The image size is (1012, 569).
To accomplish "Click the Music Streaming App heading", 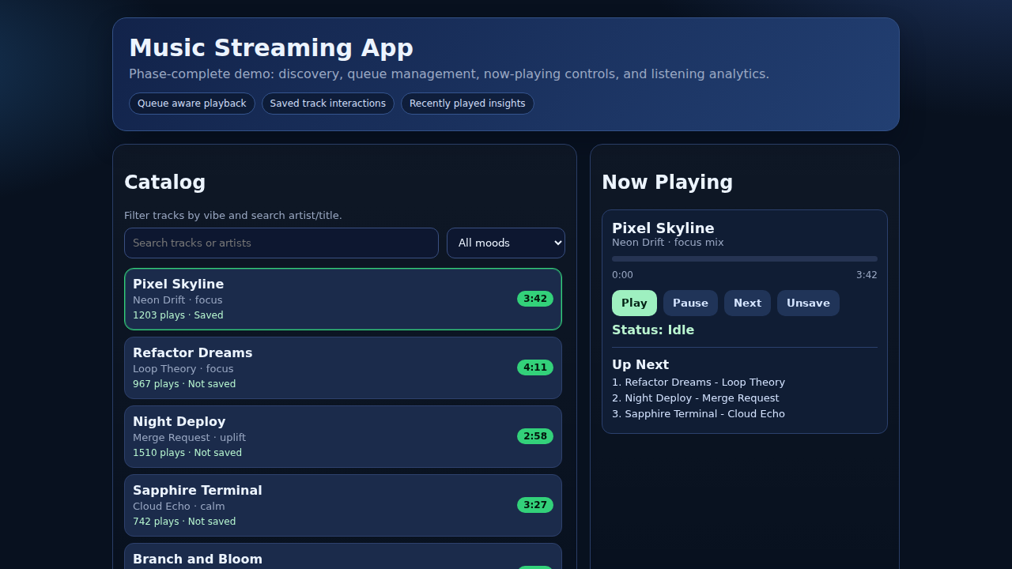I will (x=271, y=47).
